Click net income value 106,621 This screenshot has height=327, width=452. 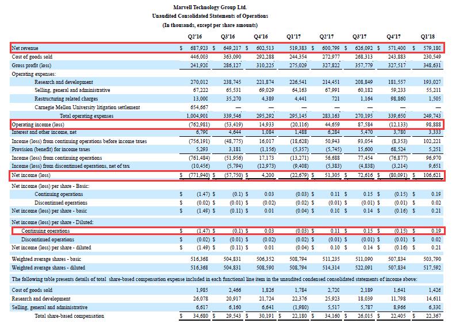pos(432,175)
